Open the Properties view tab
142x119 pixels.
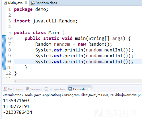pyautogui.click(x=55, y=89)
